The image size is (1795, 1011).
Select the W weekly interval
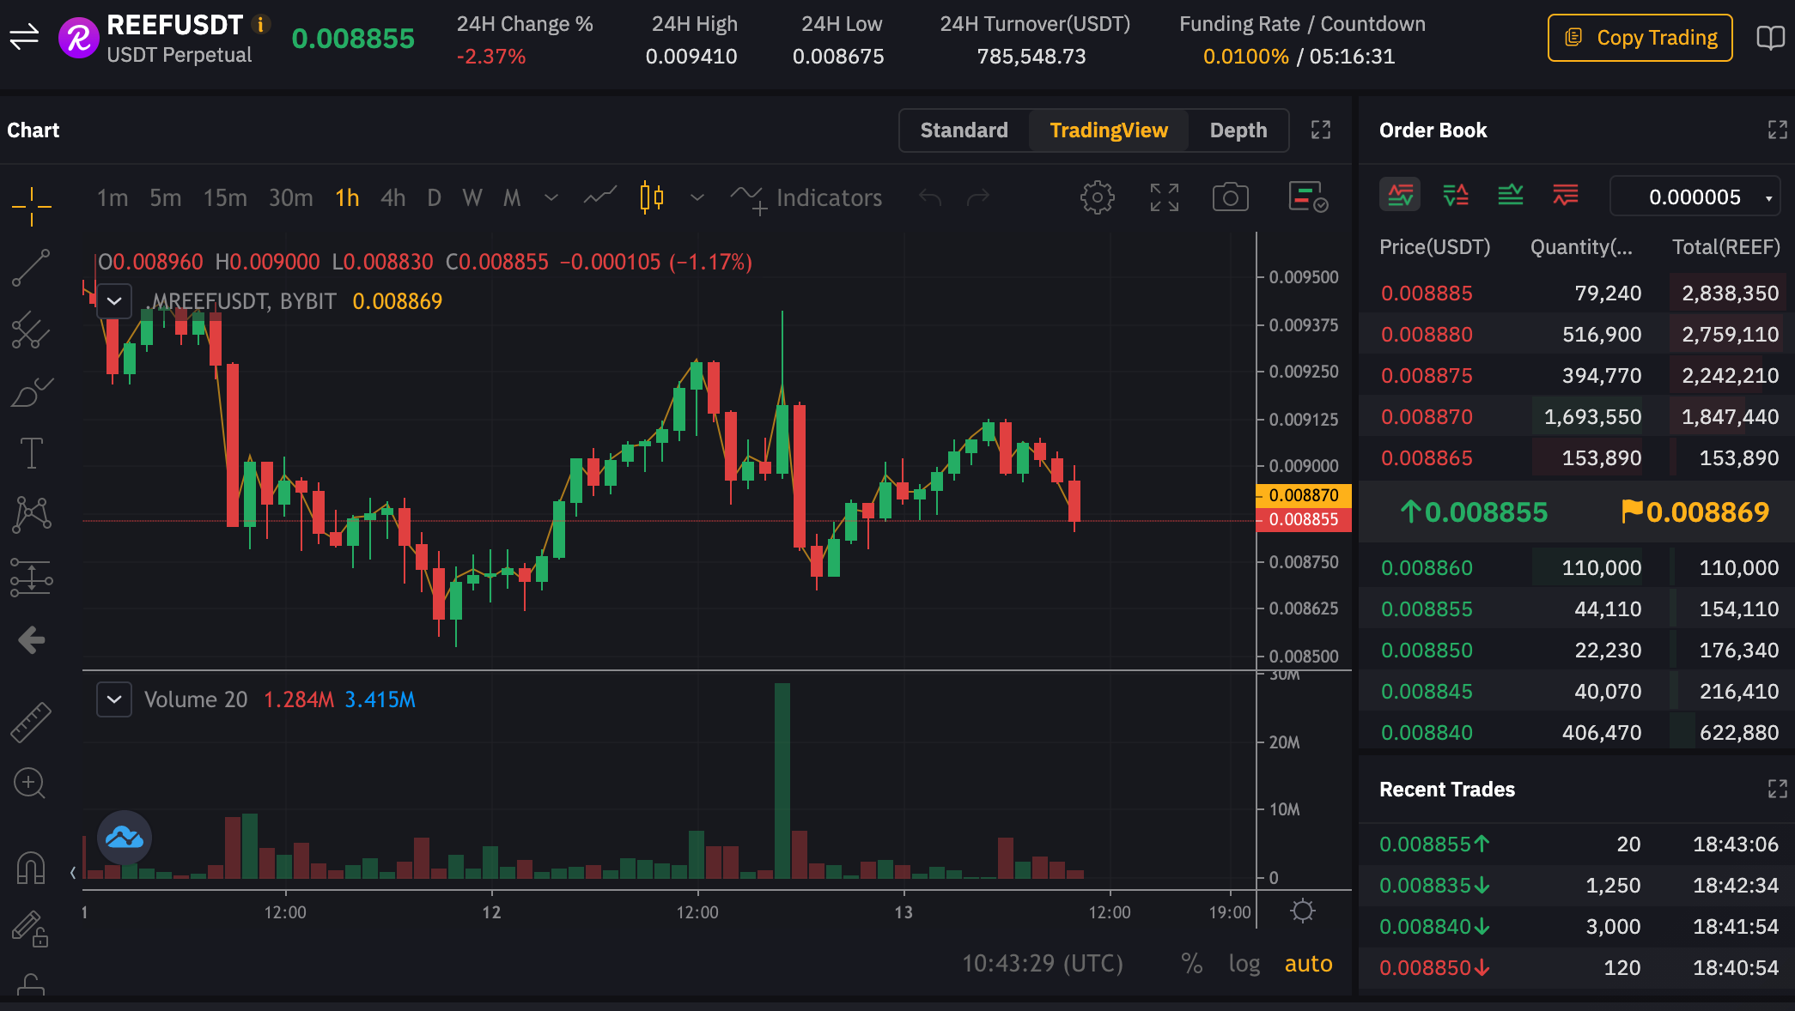(472, 198)
